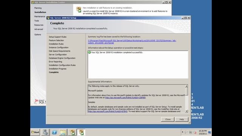Click 'New installation or add features' link

107,8
